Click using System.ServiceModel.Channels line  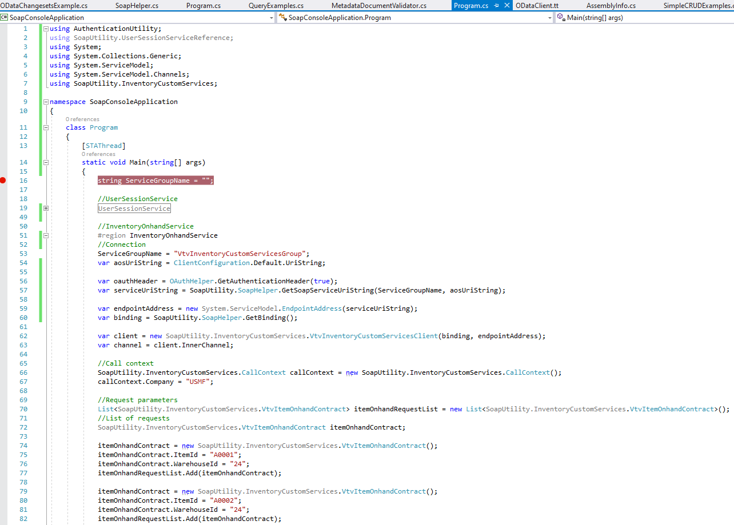119,74
